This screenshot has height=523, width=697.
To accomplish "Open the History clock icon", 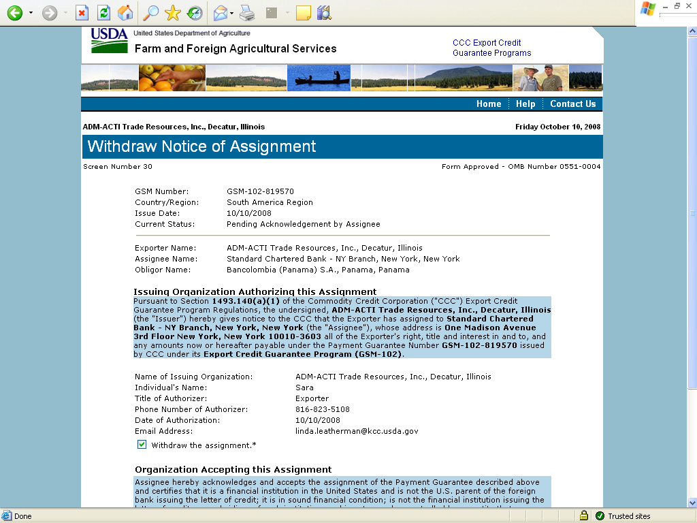I will click(x=195, y=13).
